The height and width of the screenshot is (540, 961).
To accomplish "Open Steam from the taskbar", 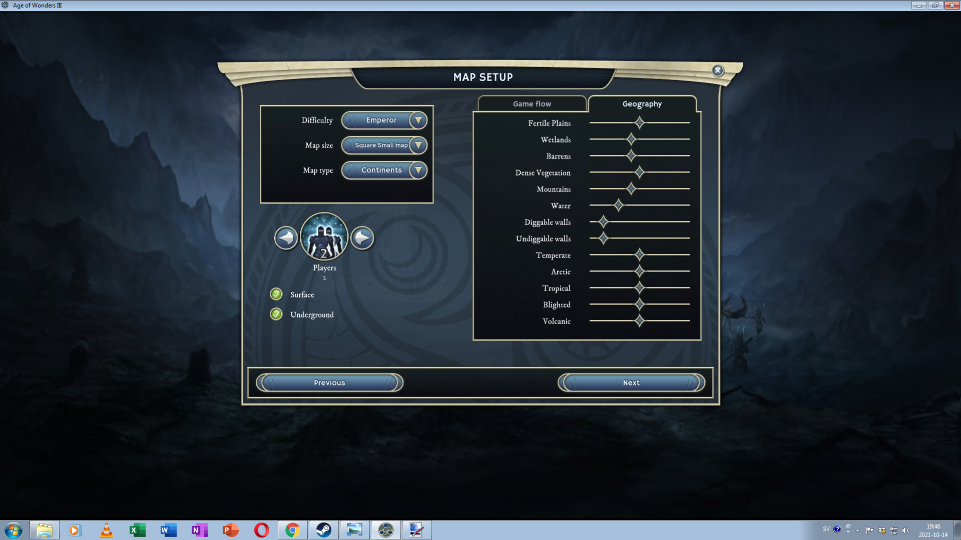I will (x=323, y=530).
